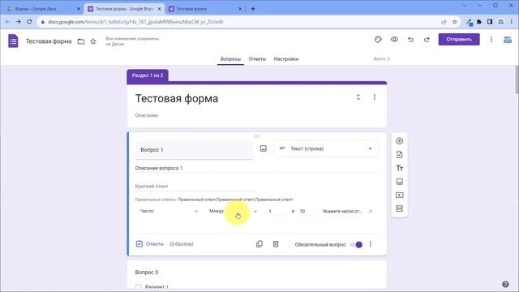Add image to Вопрос 1

[263, 148]
